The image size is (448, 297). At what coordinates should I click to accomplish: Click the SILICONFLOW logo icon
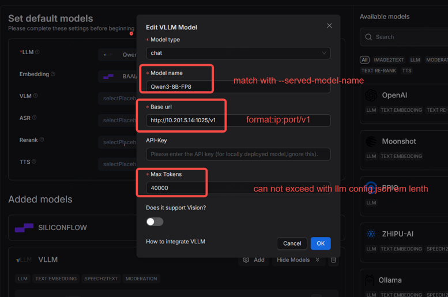pos(24,228)
